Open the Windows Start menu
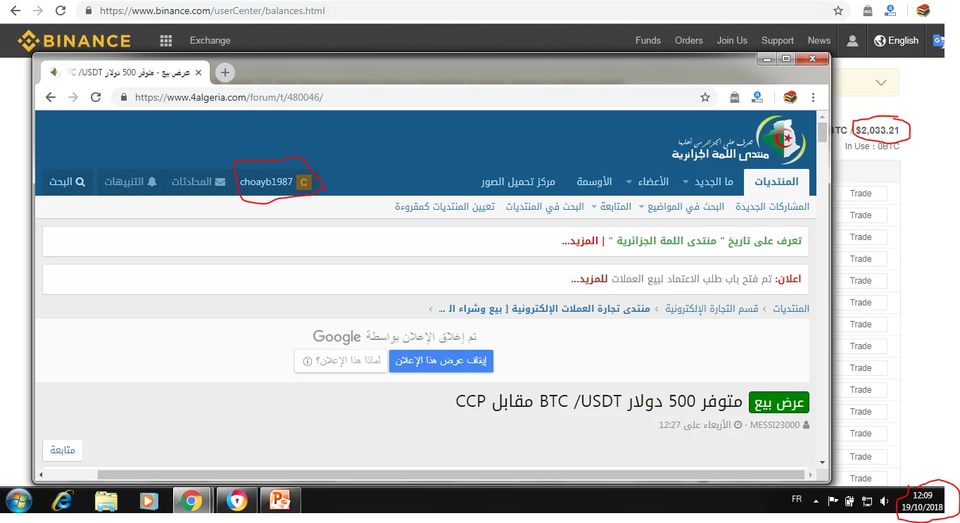Screen dimensions: 960x523 pos(19,501)
